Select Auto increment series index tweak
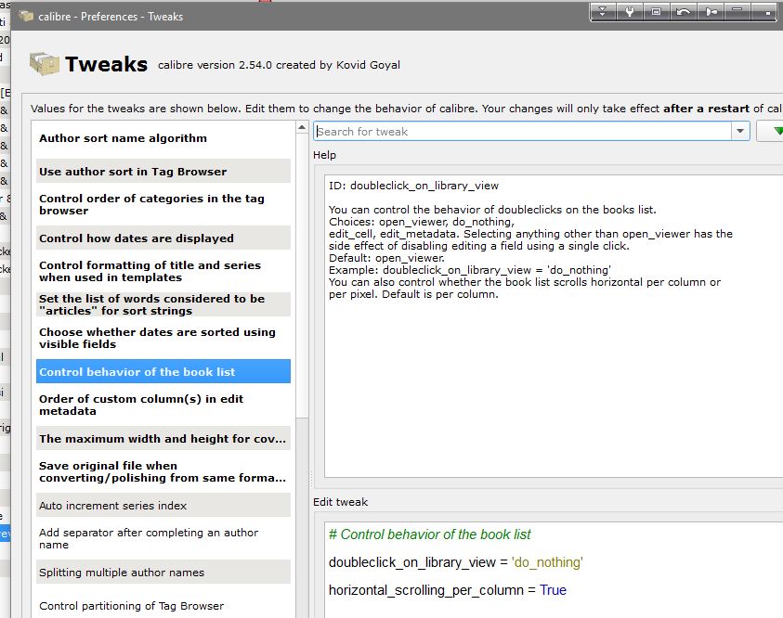 coord(163,506)
